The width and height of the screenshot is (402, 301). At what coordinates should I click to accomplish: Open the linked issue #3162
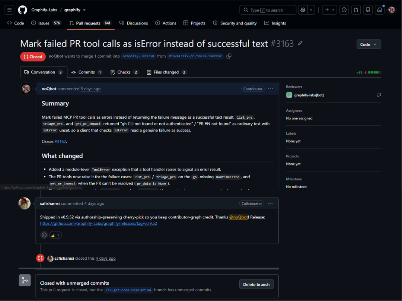[60, 141]
